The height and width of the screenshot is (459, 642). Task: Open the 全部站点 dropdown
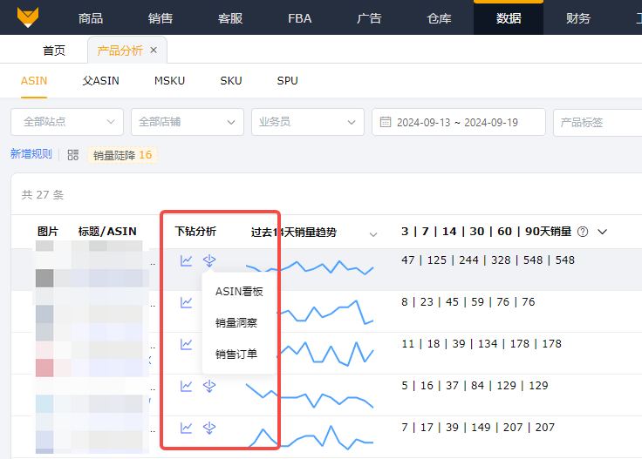pyautogui.click(x=67, y=122)
